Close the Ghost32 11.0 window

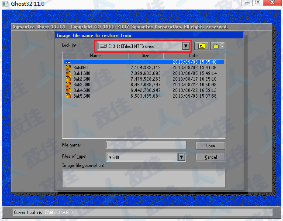click(x=272, y=3)
